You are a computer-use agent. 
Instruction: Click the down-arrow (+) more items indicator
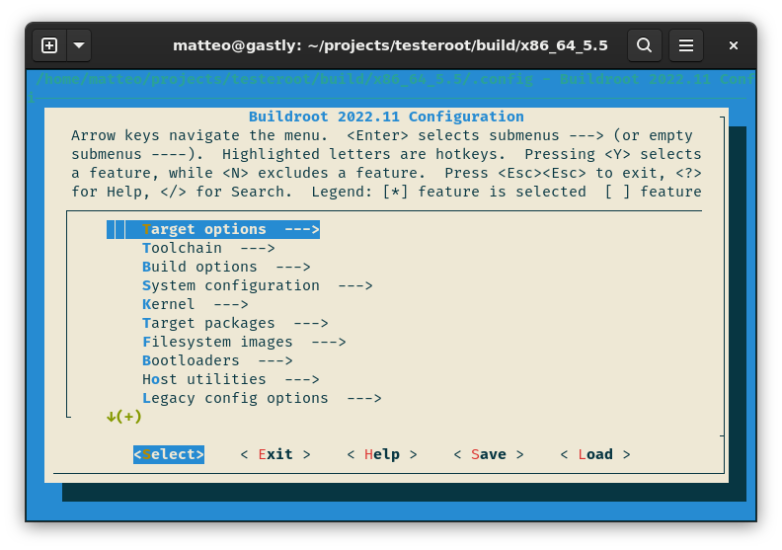(x=124, y=417)
